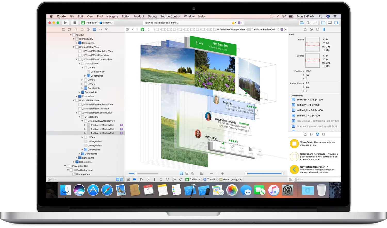Select the Size inspector ruler icon
387x228 pixels.
point(324,29)
